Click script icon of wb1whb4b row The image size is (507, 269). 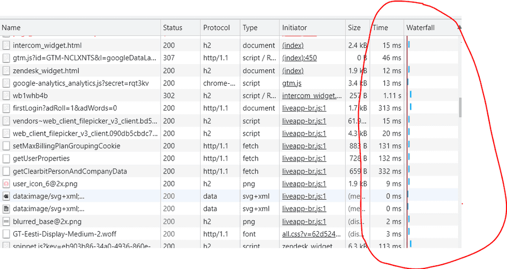coord(6,96)
